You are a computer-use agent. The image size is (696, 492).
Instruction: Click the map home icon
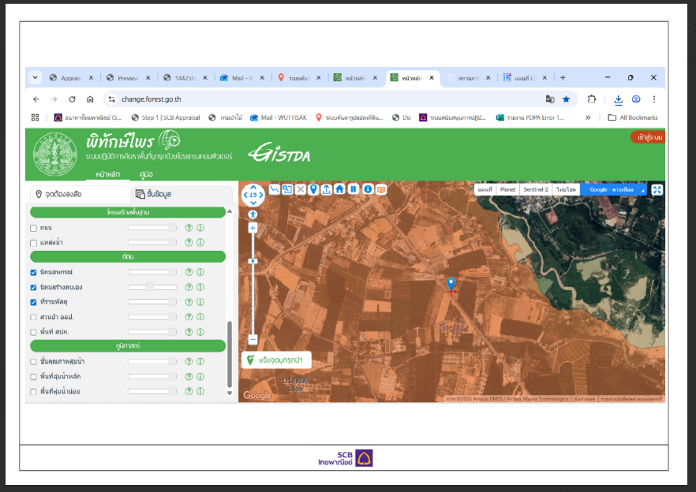[339, 189]
